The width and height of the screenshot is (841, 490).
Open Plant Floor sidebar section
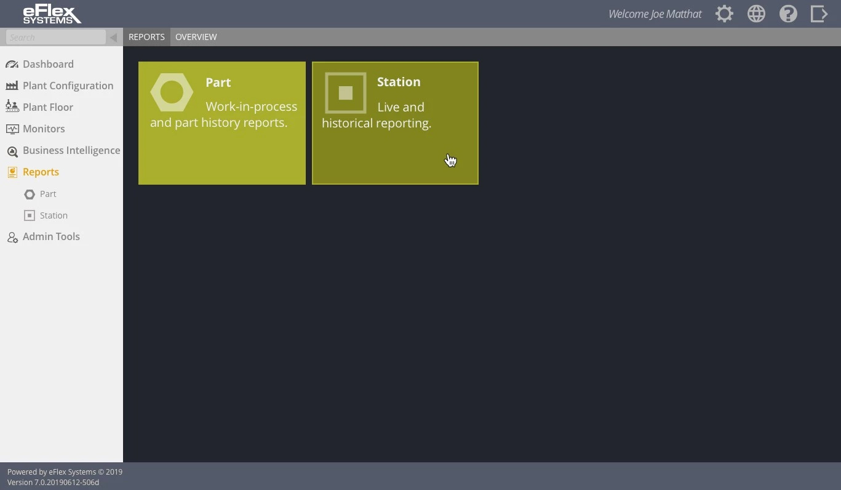click(47, 107)
